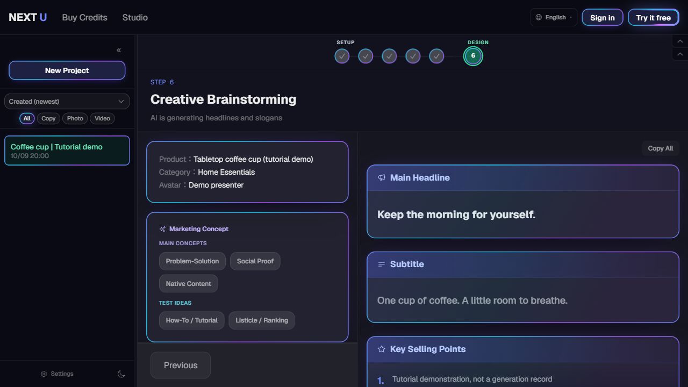Screen dimensions: 688x387
Task: Click the product name "Tabletop coffee cup (tutorial demo)"
Action: coord(253,159)
